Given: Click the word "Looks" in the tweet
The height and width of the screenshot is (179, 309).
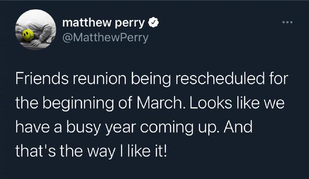Looking at the screenshot, I should pyautogui.click(x=211, y=102).
